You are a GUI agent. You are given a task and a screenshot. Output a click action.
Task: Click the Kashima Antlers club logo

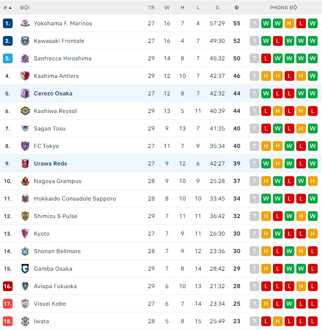25,76
